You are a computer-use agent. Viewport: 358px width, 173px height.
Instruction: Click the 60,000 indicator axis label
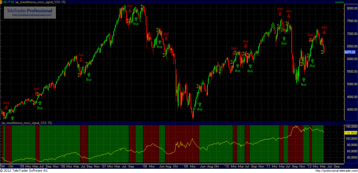pos(352,151)
